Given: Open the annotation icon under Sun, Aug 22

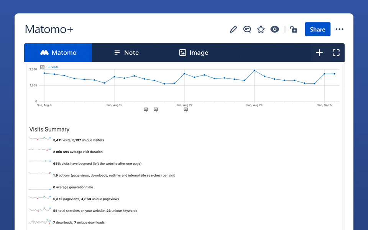Looking at the screenshot, I should pyautogui.click(x=186, y=110).
